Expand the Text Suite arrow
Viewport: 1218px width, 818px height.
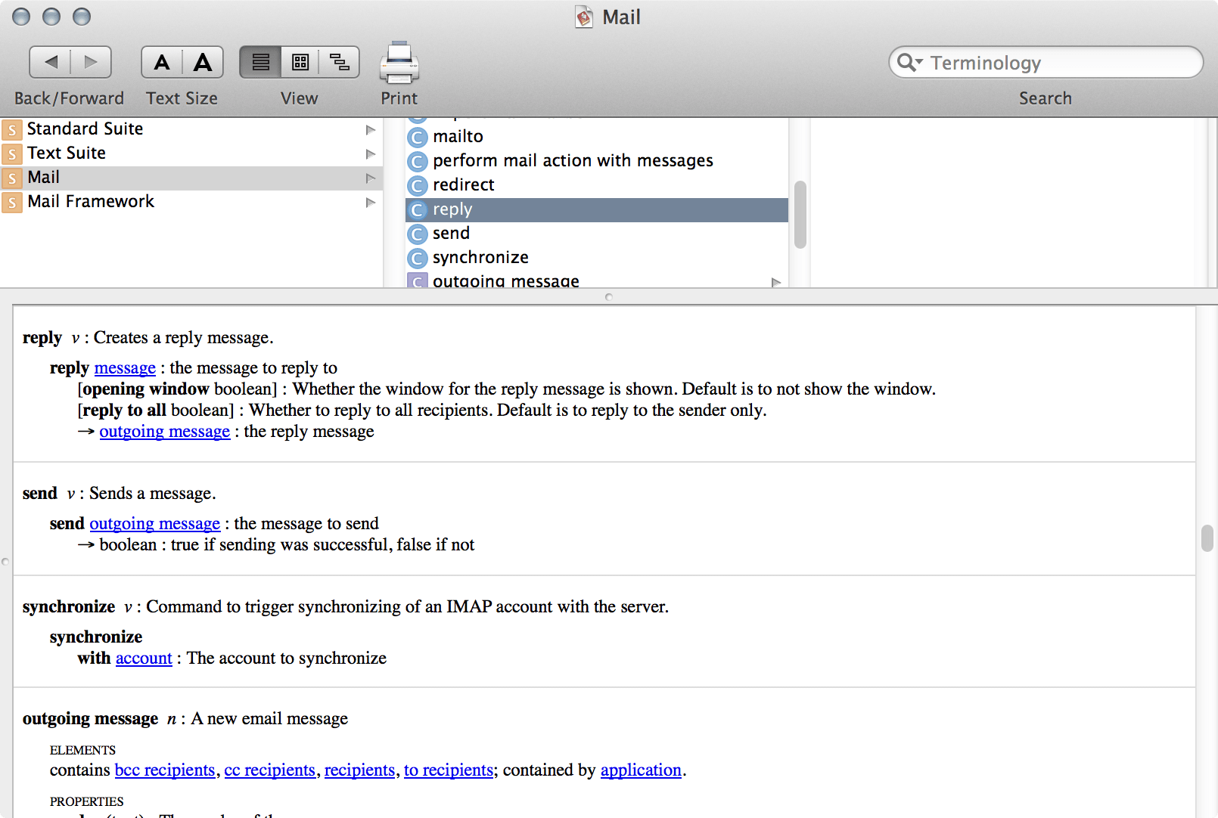pos(371,153)
